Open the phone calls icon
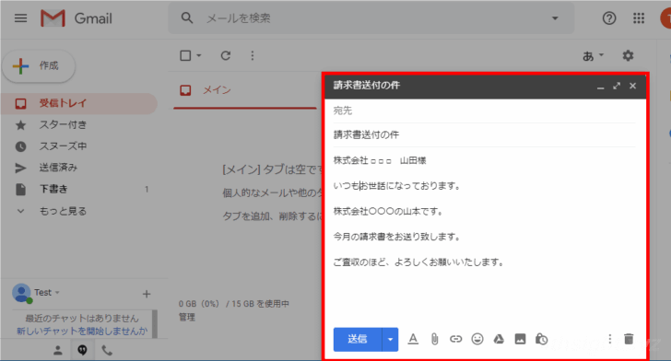The height and width of the screenshot is (361, 671). pyautogui.click(x=107, y=351)
